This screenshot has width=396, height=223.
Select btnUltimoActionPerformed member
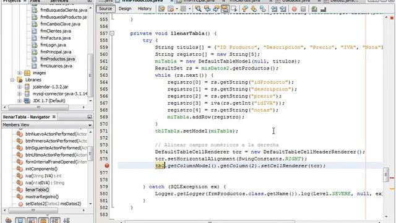56,155
